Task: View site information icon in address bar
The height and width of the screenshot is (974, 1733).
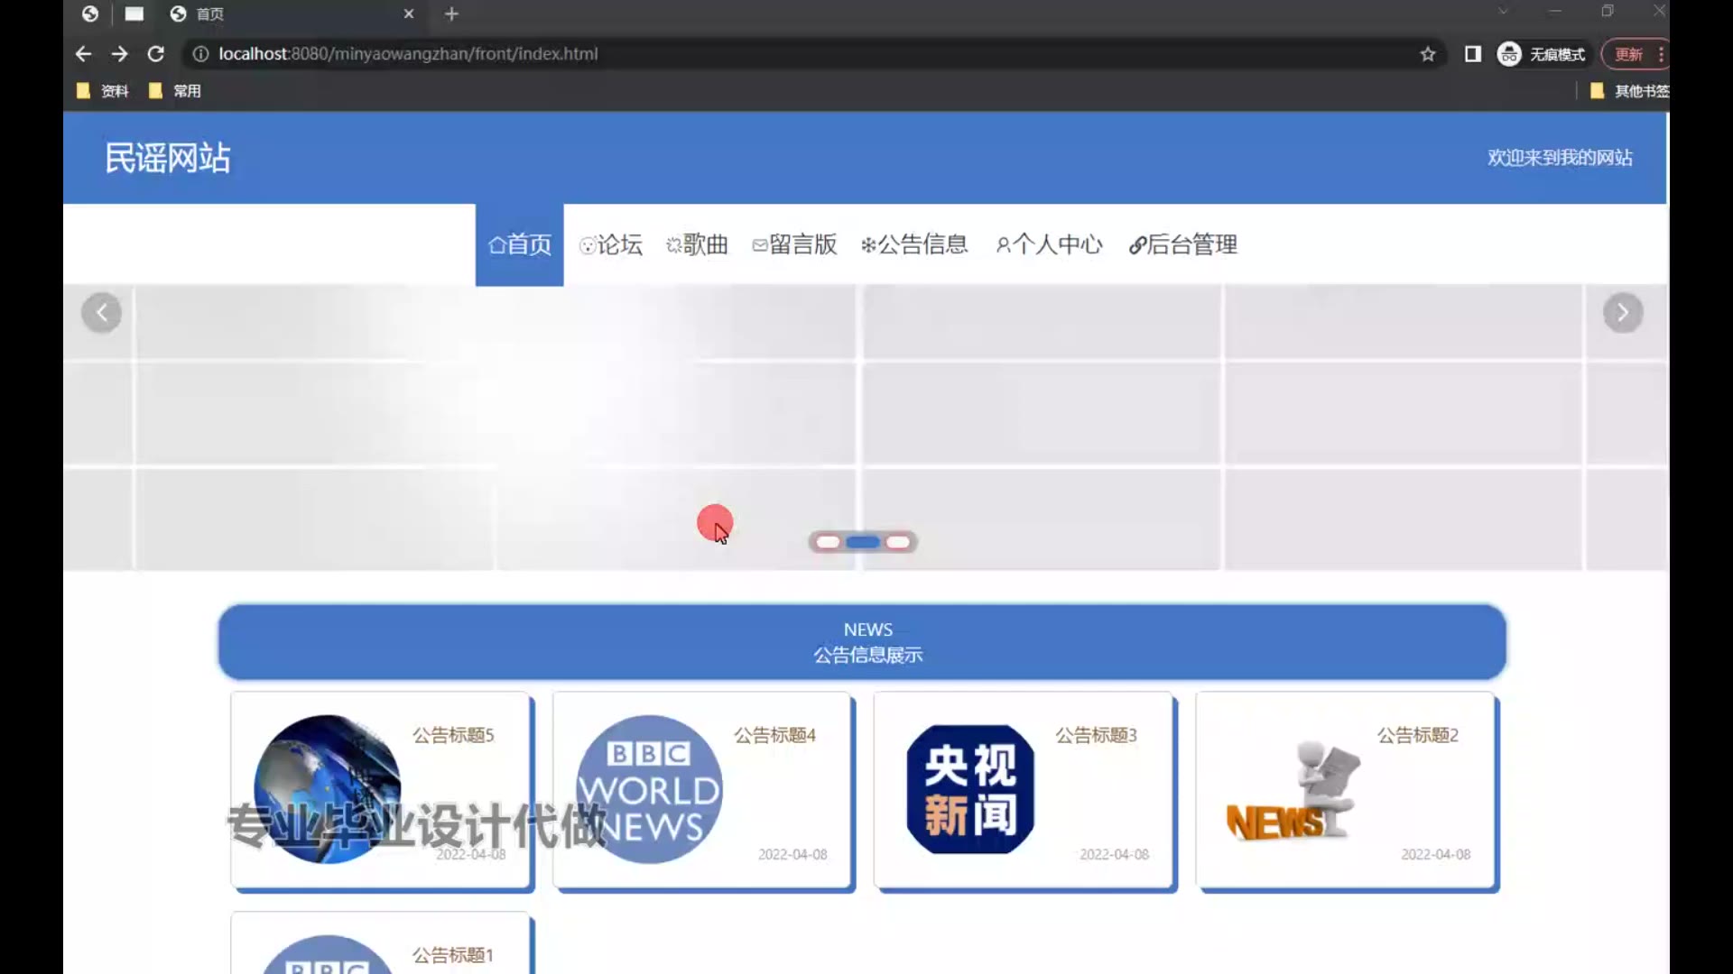Action: 200,54
